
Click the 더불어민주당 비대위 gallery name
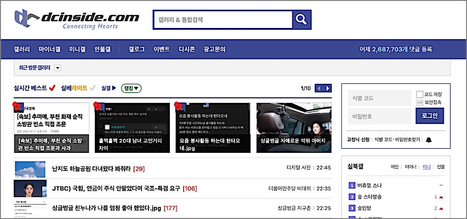tap(290, 188)
